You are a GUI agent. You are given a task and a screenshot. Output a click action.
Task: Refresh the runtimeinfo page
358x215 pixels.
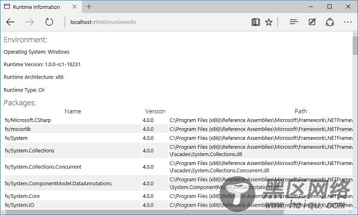pyautogui.click(x=49, y=22)
